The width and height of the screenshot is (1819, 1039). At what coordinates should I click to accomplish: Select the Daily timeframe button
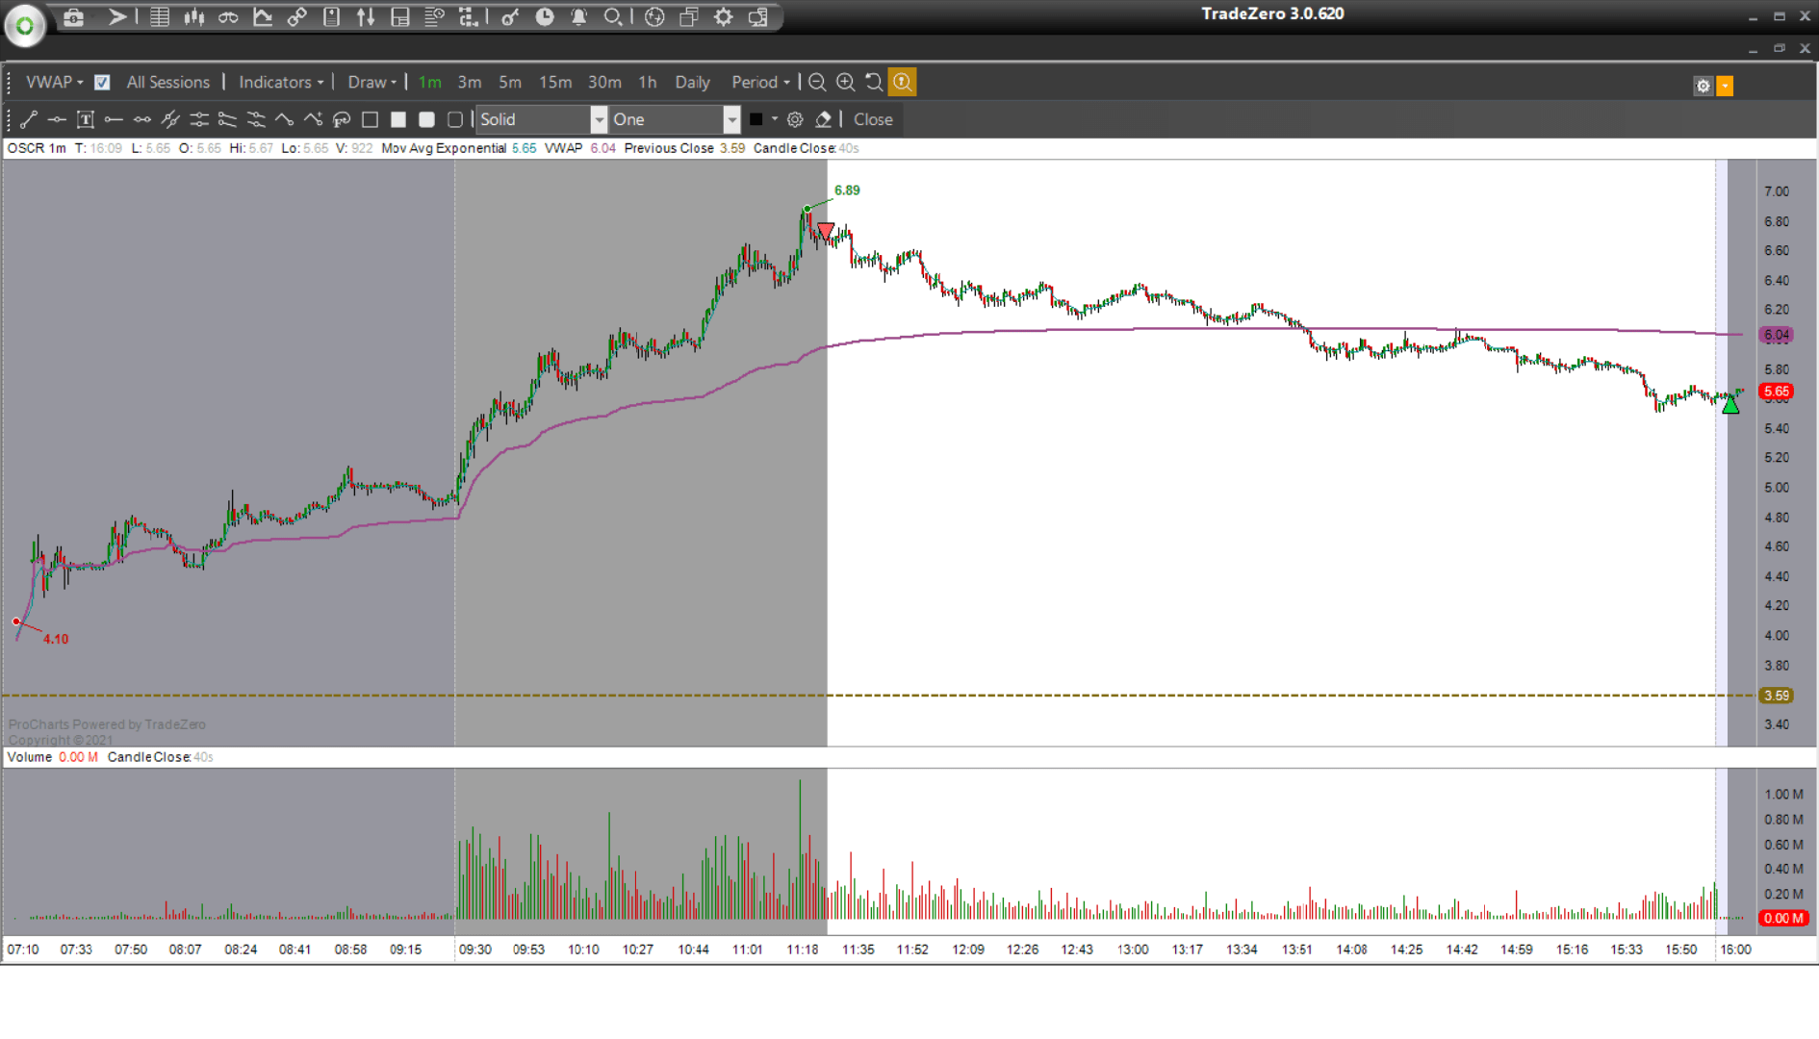(x=692, y=83)
